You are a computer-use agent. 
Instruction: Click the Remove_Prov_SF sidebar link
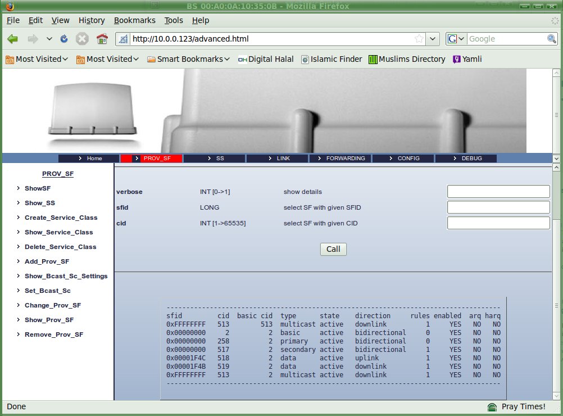(54, 334)
